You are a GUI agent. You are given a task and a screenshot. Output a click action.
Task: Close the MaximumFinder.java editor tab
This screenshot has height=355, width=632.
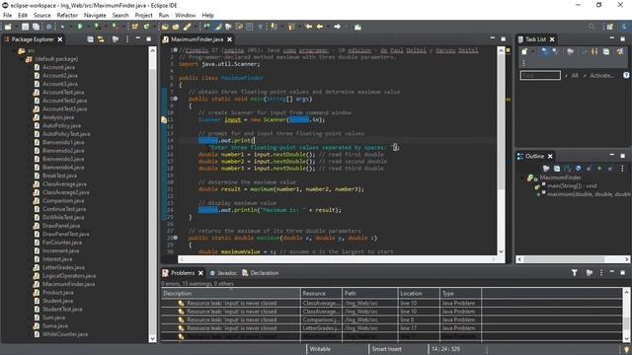click(229, 39)
